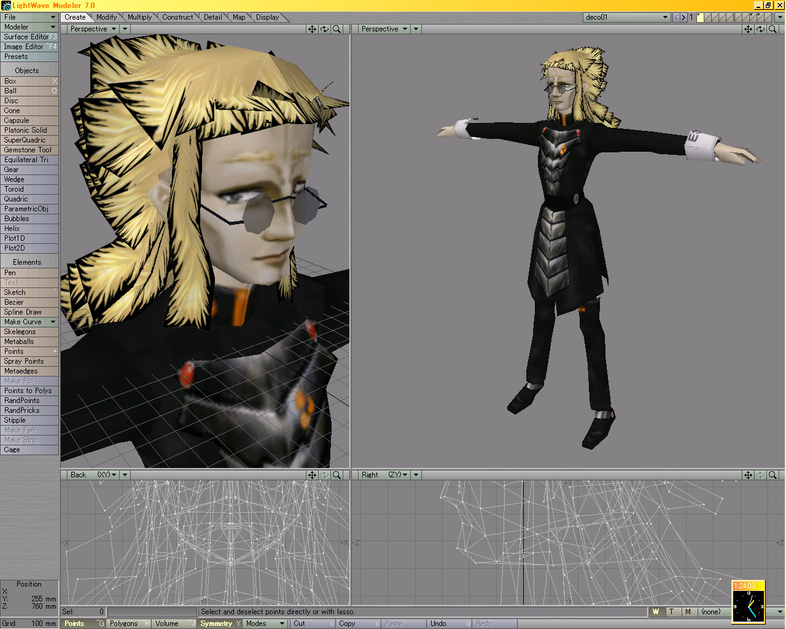Click the Copy button
Viewport: 786px width, 629px height.
click(358, 623)
